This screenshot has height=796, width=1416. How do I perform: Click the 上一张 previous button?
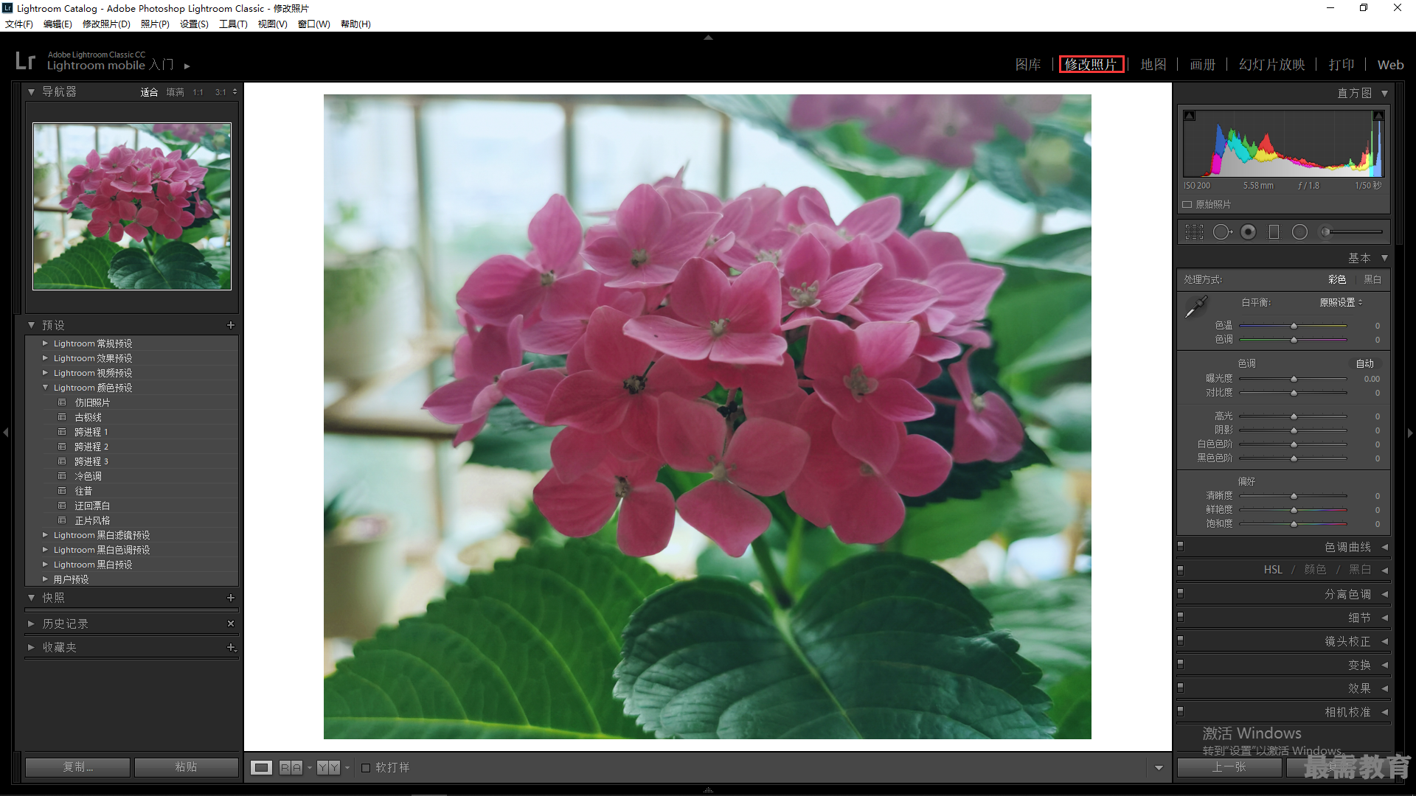pos(1229,767)
